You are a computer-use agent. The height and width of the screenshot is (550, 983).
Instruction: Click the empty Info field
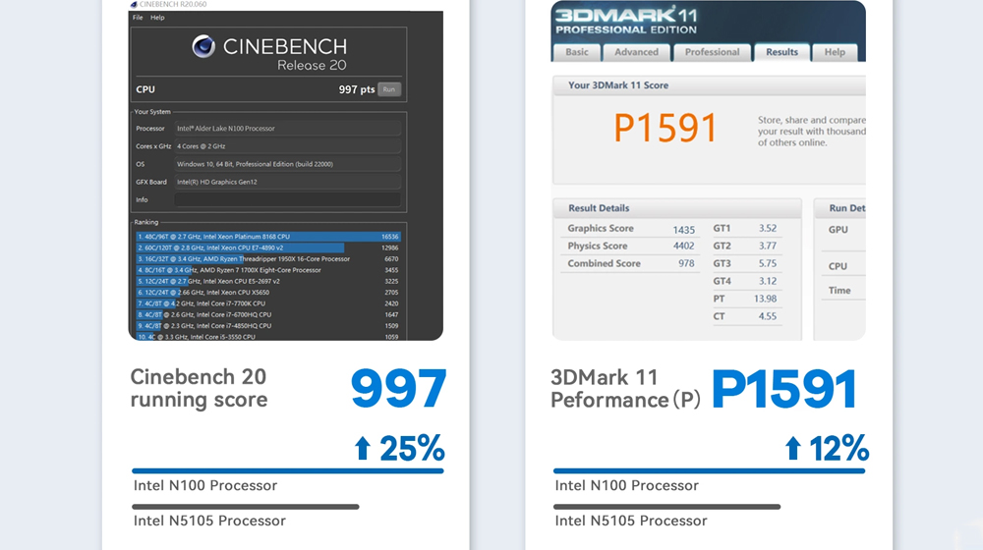[x=287, y=199]
